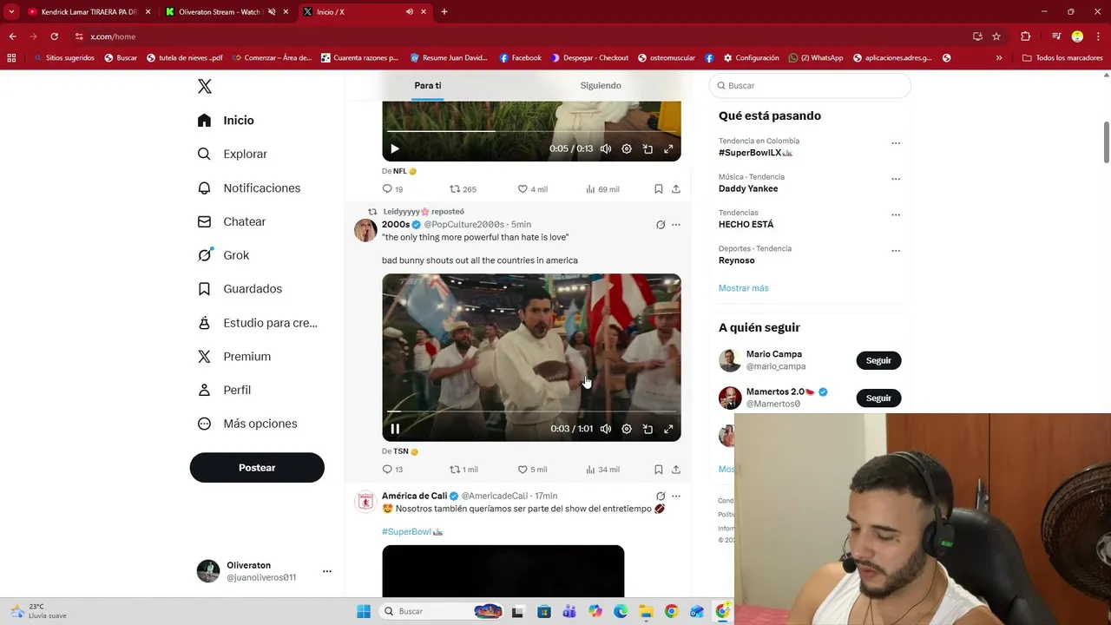Image resolution: width=1111 pixels, height=625 pixels.
Task: Click Mostrar más under trends
Action: (x=743, y=288)
